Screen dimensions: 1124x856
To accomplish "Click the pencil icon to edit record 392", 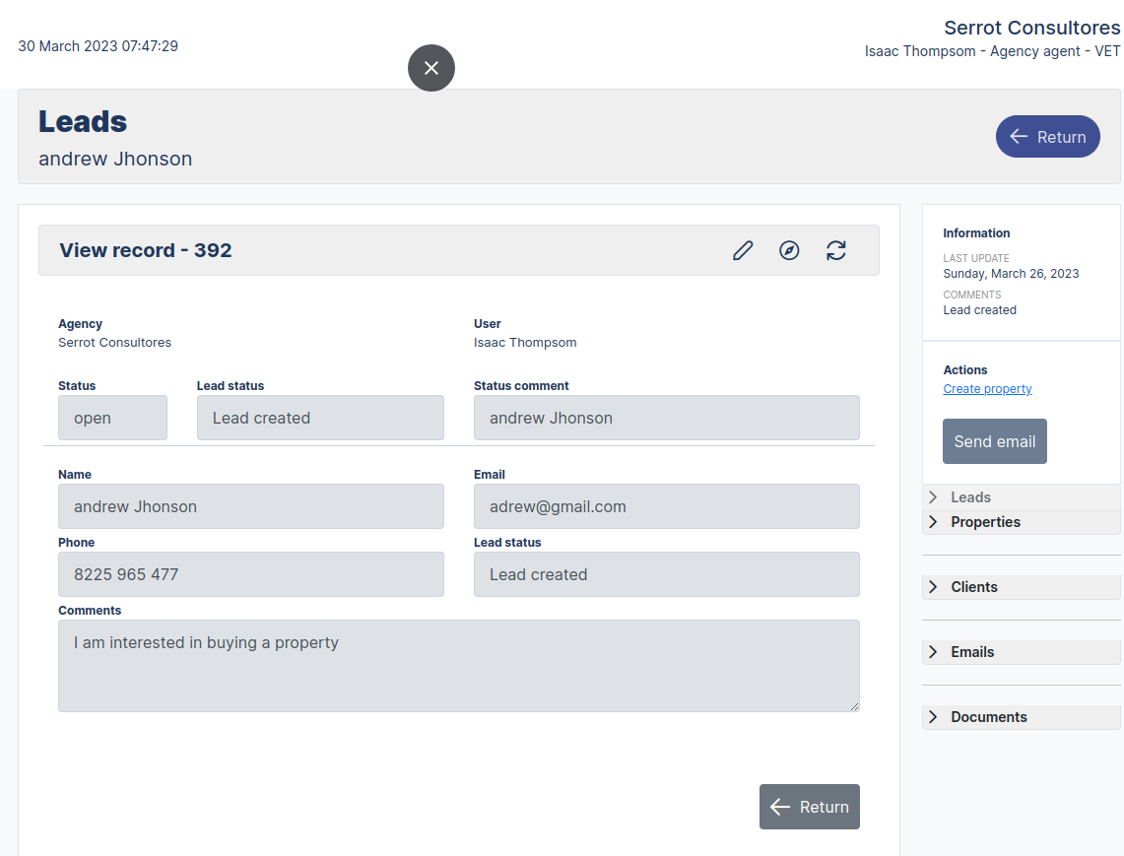I will coord(742,250).
